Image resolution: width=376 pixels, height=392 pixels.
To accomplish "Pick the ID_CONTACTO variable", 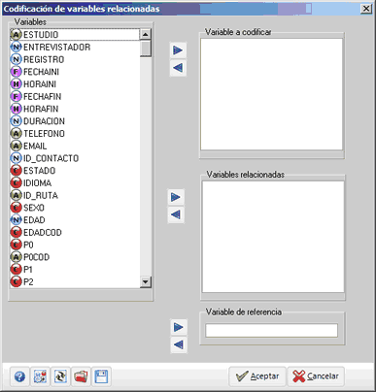I will pyautogui.click(x=75, y=158).
